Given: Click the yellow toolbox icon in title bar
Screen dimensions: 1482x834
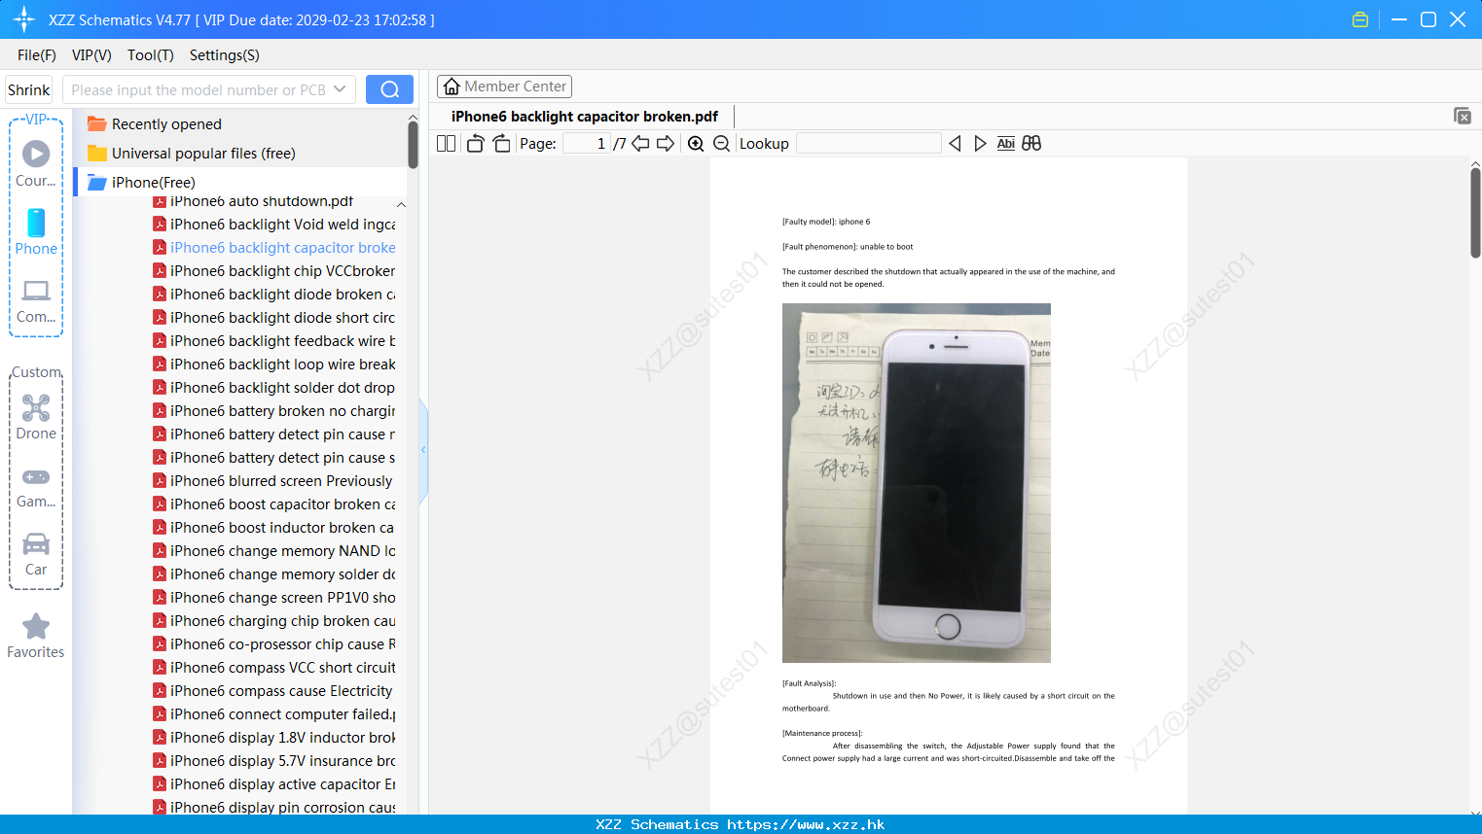Looking at the screenshot, I should coord(1360,19).
